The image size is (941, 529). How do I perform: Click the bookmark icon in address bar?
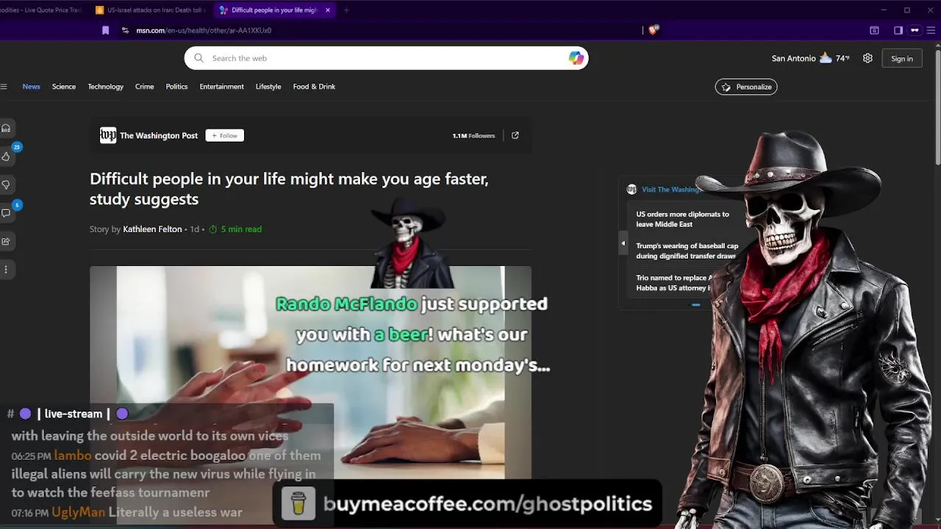(105, 30)
